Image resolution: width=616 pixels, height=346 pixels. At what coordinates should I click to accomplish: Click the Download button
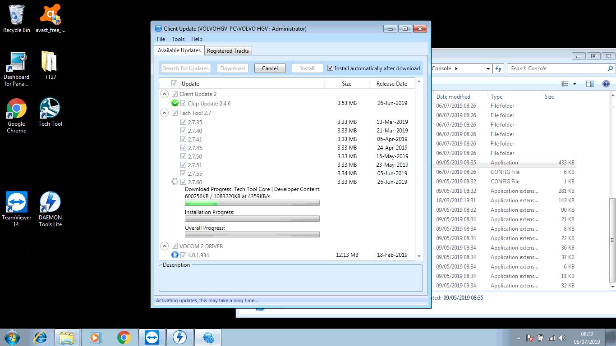pos(233,68)
